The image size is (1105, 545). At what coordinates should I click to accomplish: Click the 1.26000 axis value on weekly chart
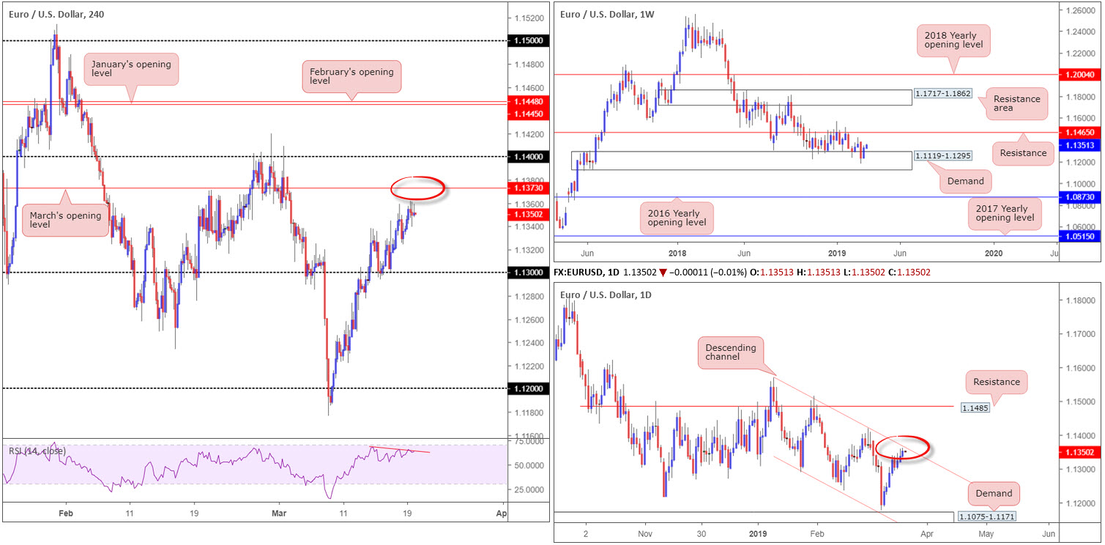pyautogui.click(x=1081, y=10)
